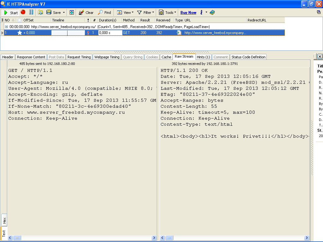Open the Tools dropdown menu
This screenshot has height=242, width=323.
pyautogui.click(x=167, y=13)
